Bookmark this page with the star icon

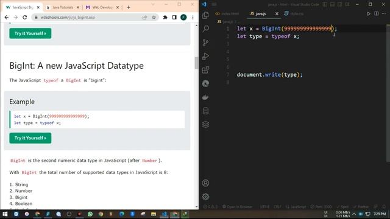coord(154,18)
